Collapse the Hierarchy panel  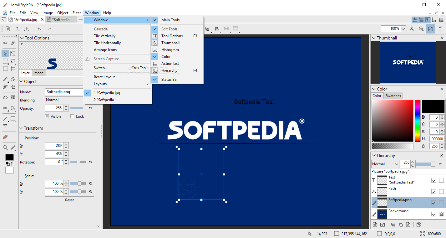pyautogui.click(x=374, y=155)
